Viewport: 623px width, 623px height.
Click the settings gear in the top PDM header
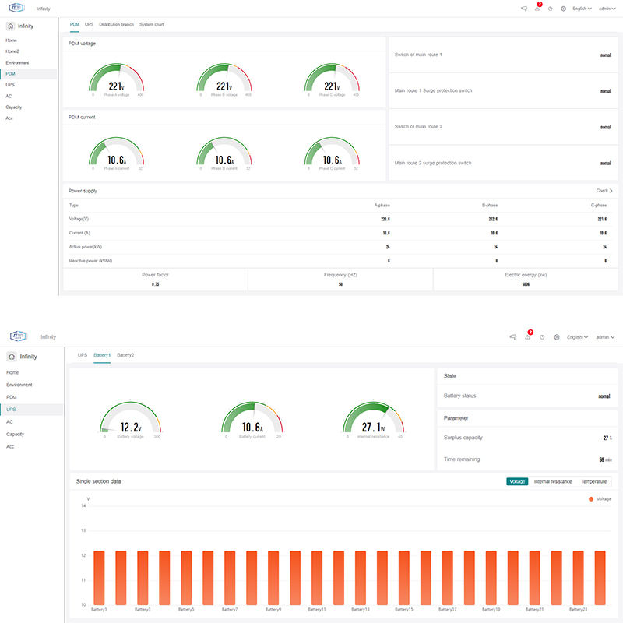(563, 9)
